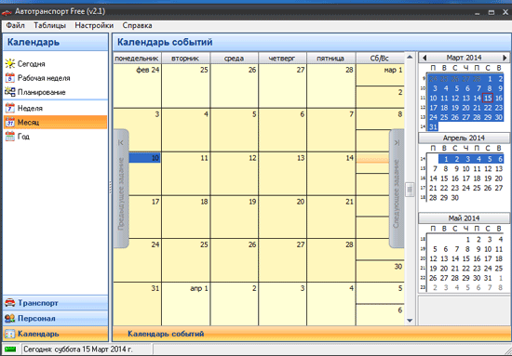Image resolution: width=512 pixels, height=356 pixels.
Task: Select the Рабочая неделя calendar icon
Action: tap(10, 78)
